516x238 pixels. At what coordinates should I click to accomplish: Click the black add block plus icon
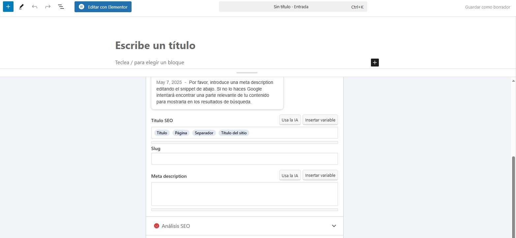point(375,63)
